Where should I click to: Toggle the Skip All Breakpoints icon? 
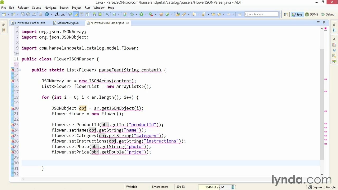pyautogui.click(x=107, y=14)
